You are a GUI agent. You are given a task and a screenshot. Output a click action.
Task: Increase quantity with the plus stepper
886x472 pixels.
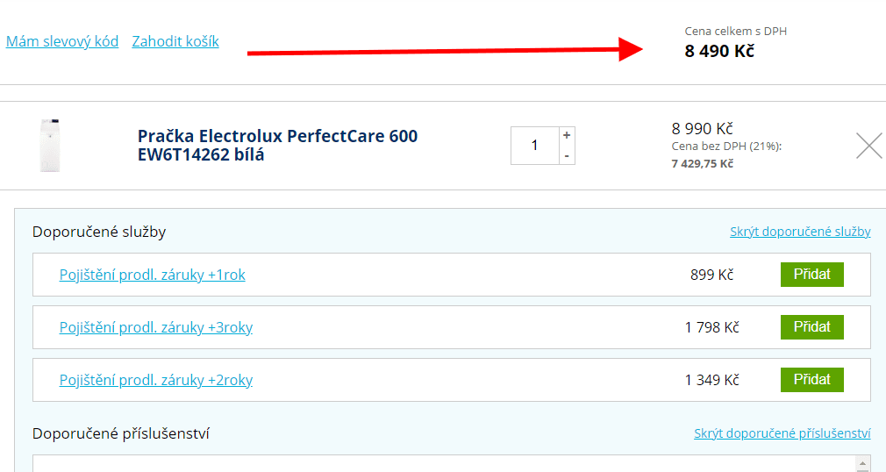[x=567, y=136]
